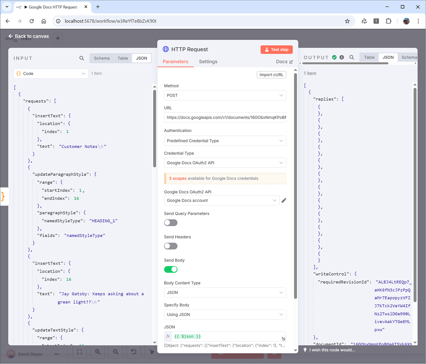Click the OUTPUT info icon
Screen dimensions: 426x364
tap(342, 57)
